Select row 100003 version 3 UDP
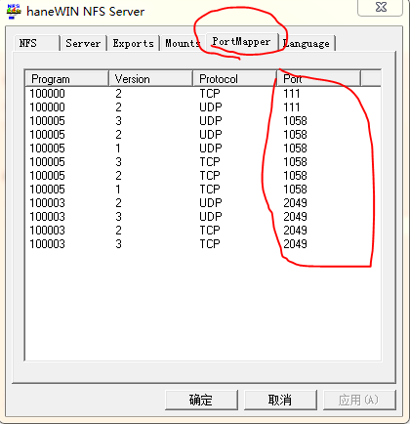 202,217
